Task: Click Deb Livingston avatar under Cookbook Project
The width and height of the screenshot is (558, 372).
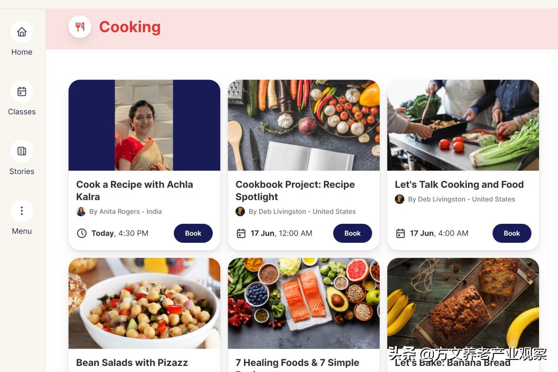Action: pyautogui.click(x=240, y=211)
